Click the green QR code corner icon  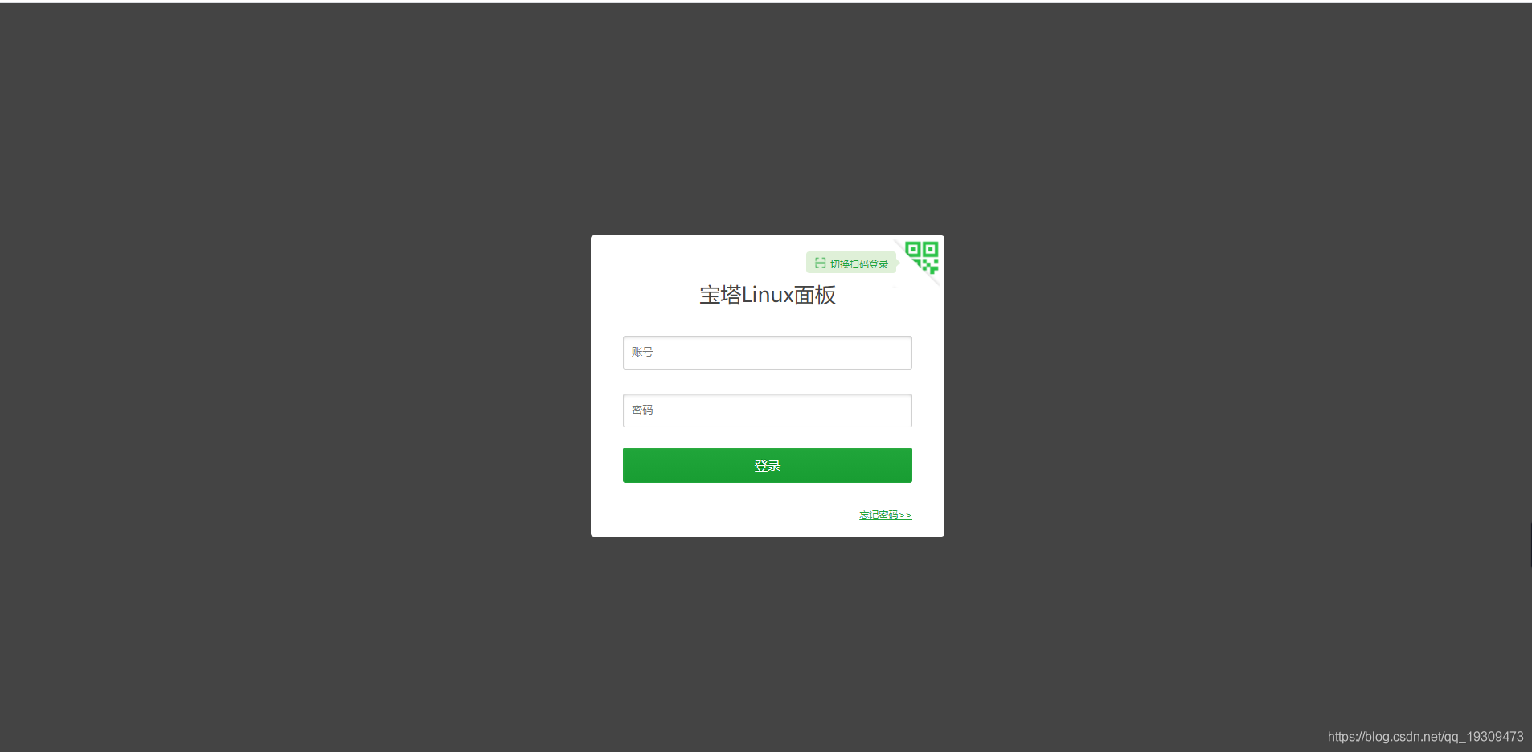(x=922, y=257)
